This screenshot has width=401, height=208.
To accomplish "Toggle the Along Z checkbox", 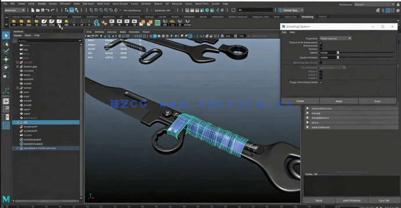I will [321, 78].
